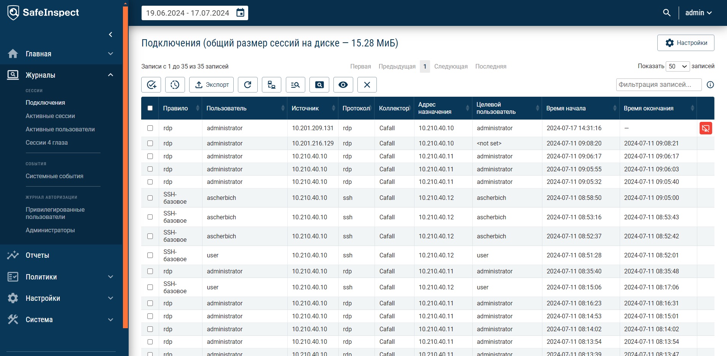Image resolution: width=727 pixels, height=356 pixels.
Task: Click the filter info circle icon
Action: (x=710, y=85)
